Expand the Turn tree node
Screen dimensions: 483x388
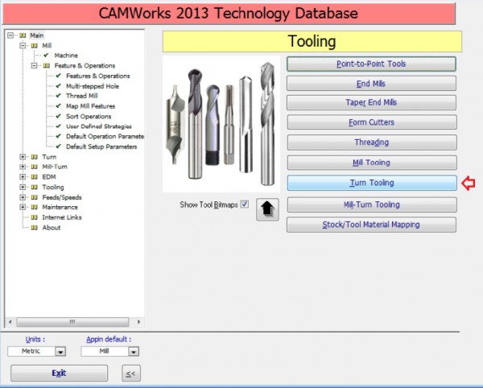pos(23,157)
